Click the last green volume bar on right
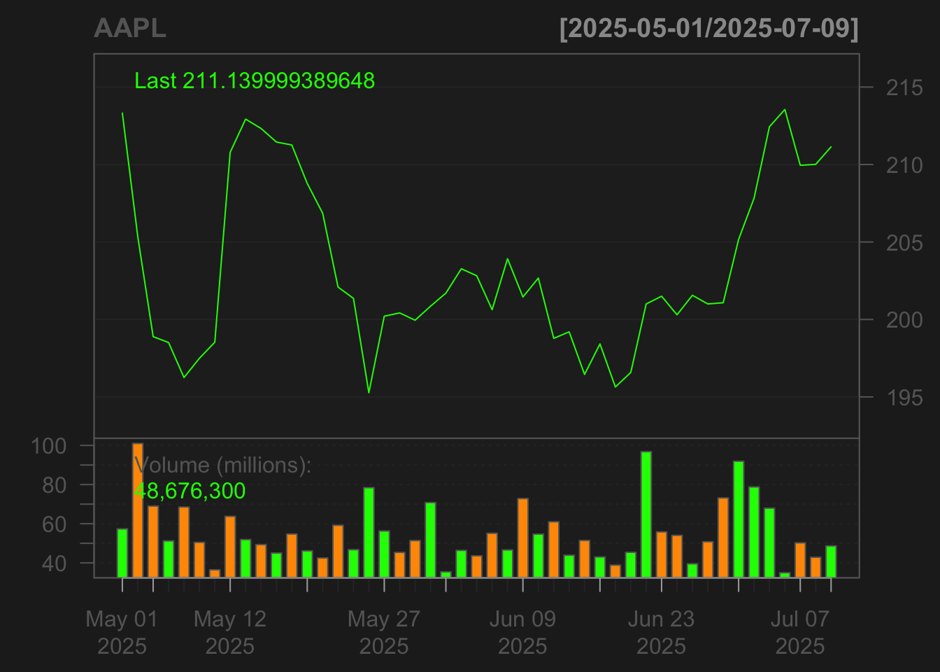This screenshot has height=672, width=940. 831,561
